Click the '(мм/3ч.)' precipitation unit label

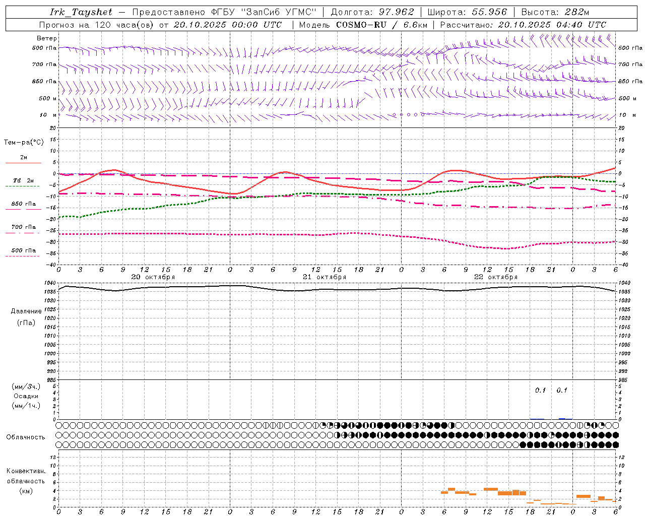point(26,386)
